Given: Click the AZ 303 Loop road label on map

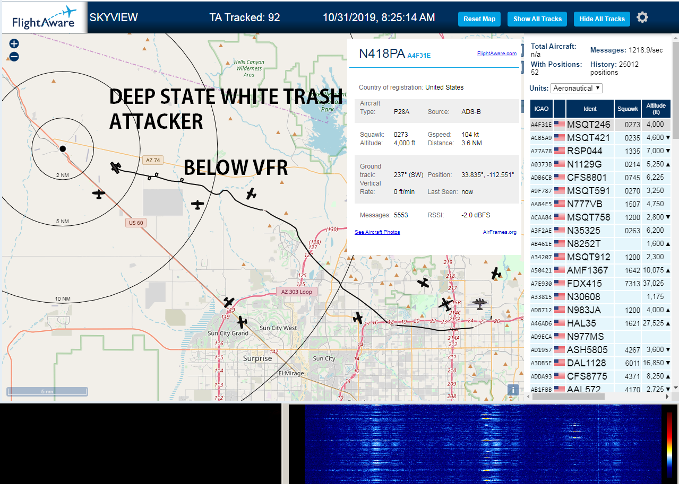Looking at the screenshot, I should 297,292.
